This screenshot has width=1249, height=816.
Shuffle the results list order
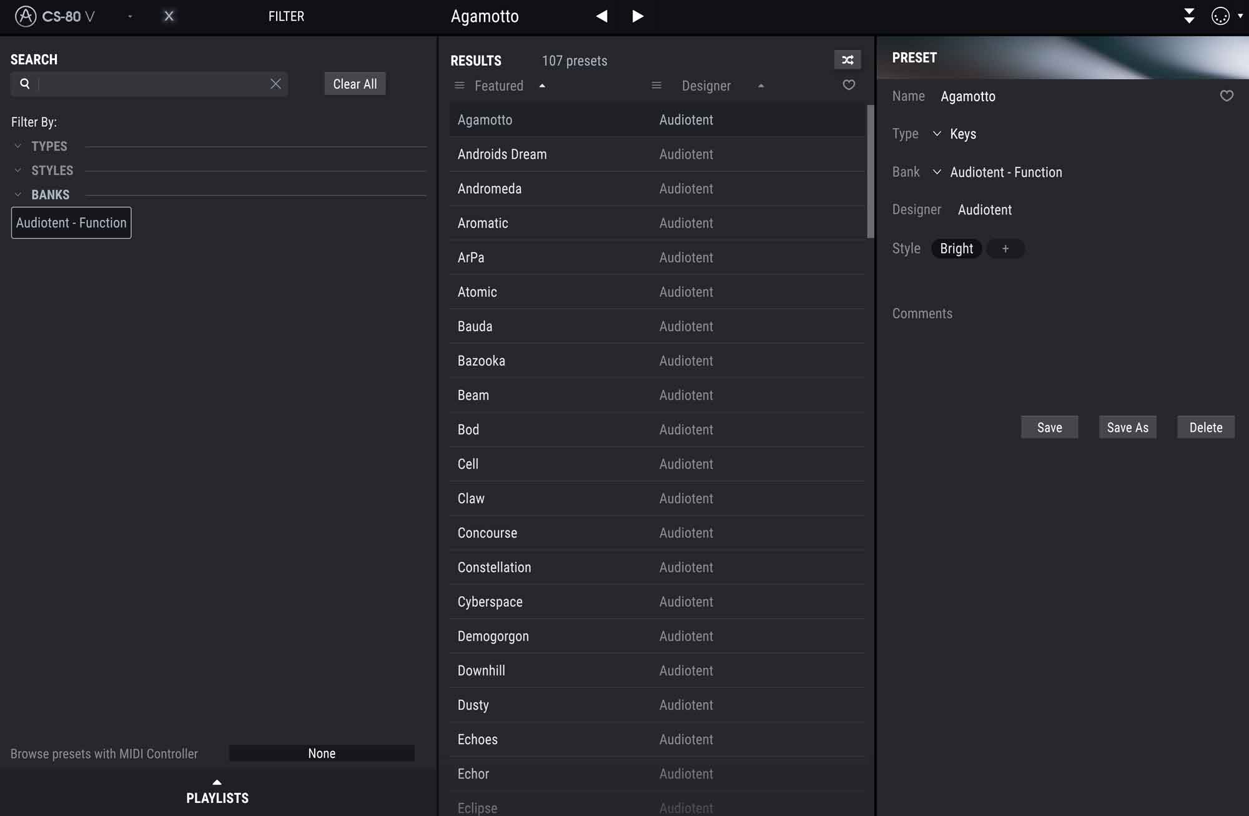point(847,60)
